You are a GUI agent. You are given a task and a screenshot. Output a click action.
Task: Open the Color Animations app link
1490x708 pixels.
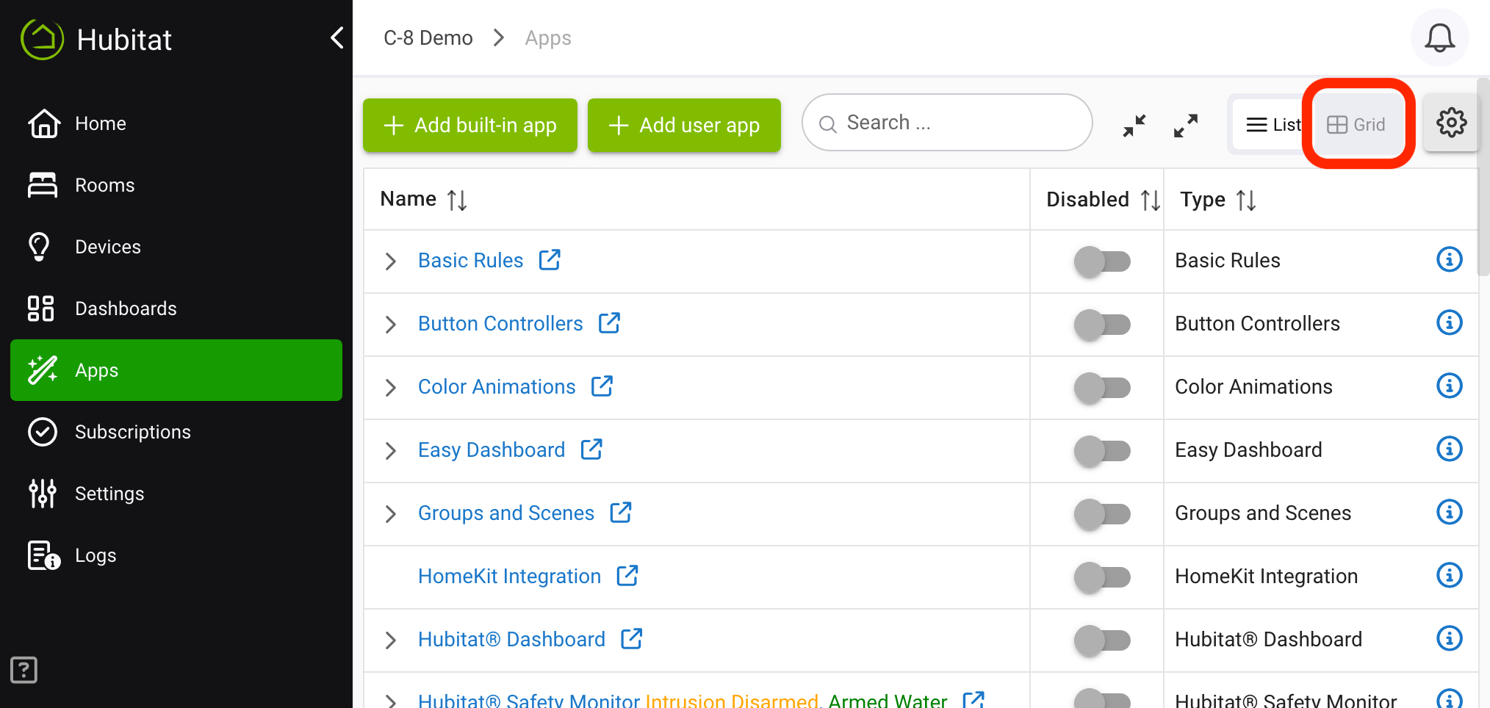(x=497, y=387)
